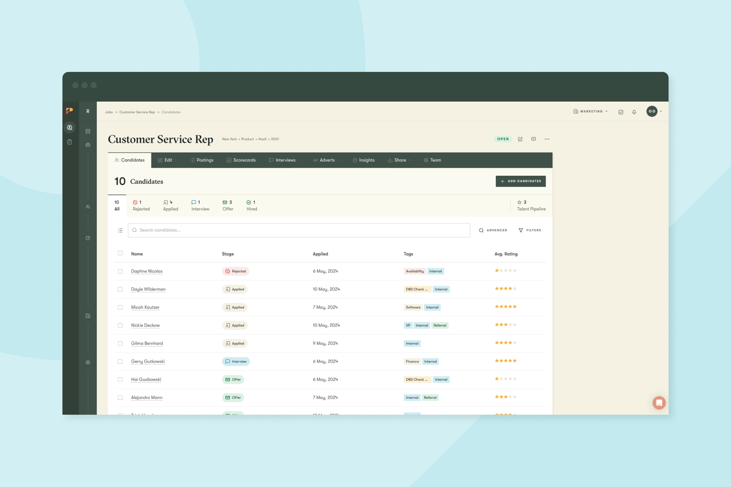Open the settings gear in the sidebar
The width and height of the screenshot is (731, 487).
(88, 362)
